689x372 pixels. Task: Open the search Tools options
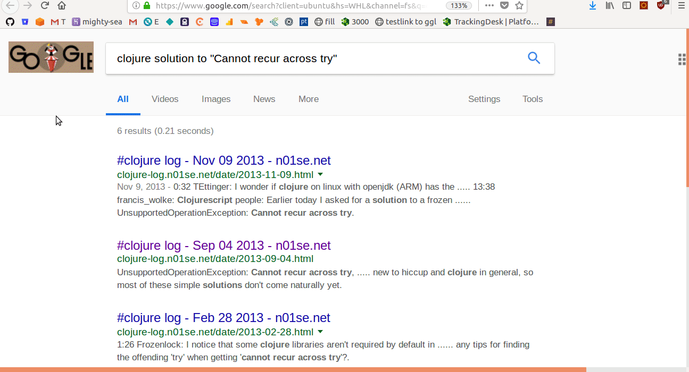click(533, 99)
